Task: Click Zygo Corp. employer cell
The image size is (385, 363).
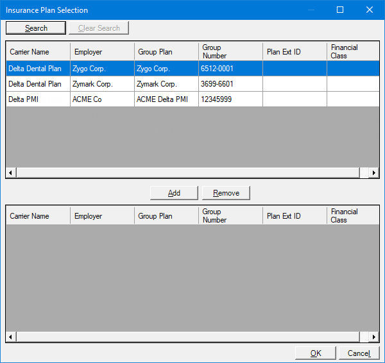Action: coord(103,69)
